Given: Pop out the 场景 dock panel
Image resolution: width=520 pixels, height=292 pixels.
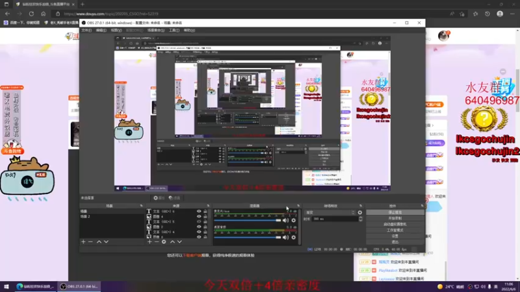Looking at the screenshot, I should tap(141, 206).
